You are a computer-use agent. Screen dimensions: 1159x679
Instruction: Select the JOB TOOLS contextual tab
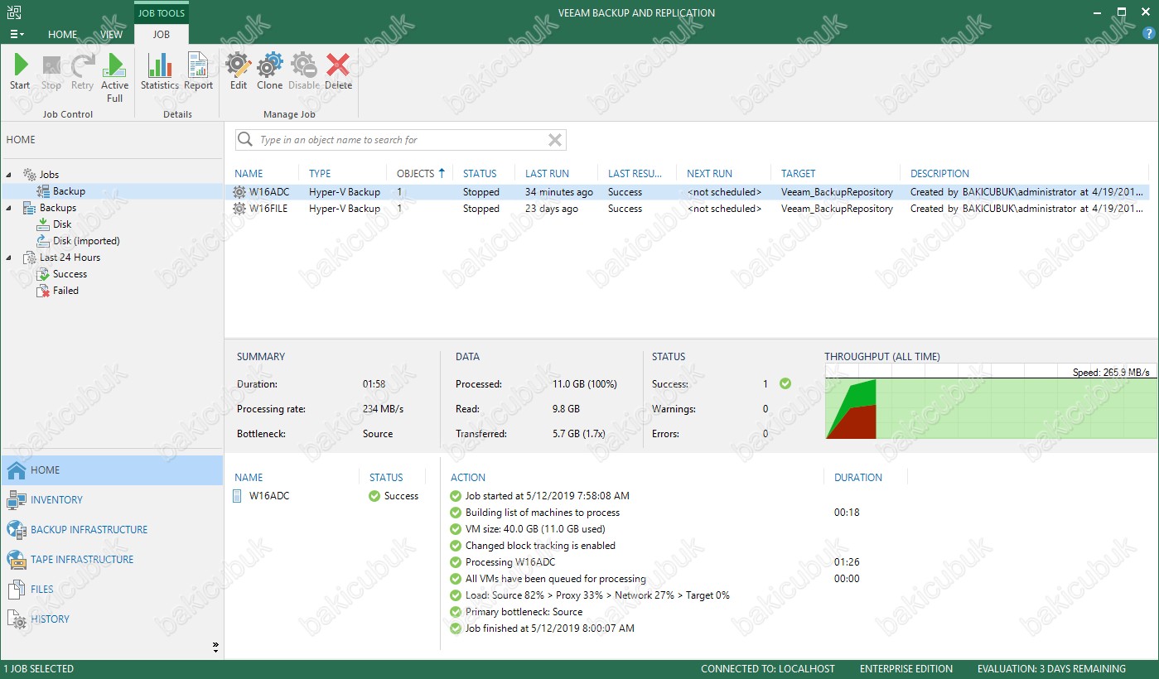[162, 12]
